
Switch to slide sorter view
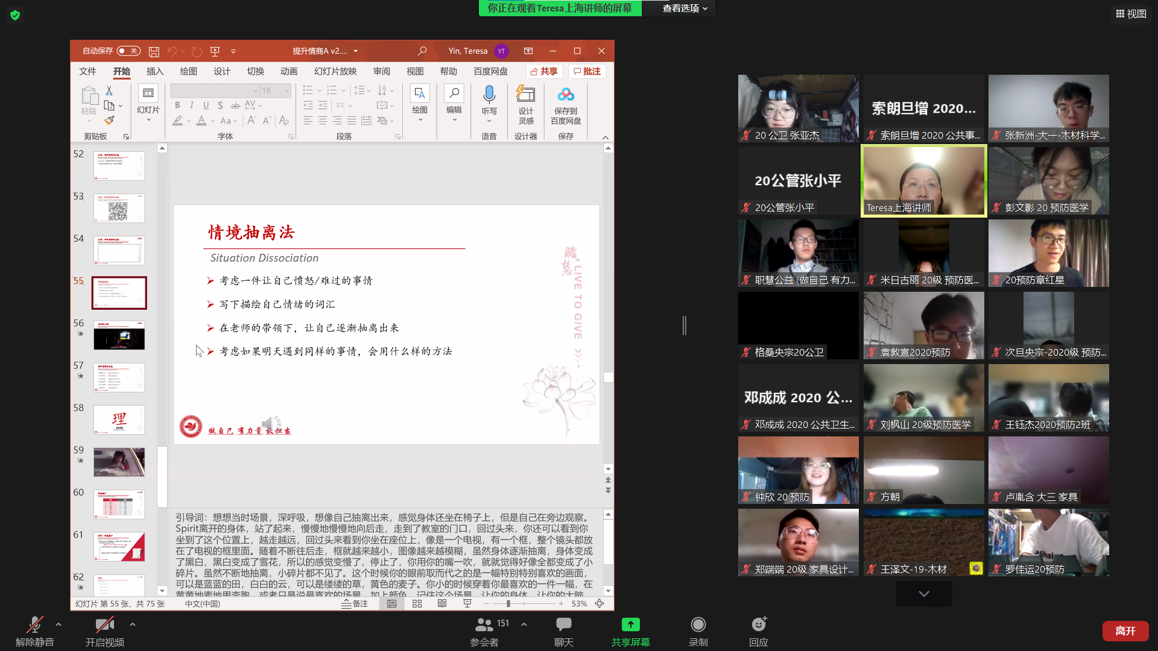(x=417, y=603)
